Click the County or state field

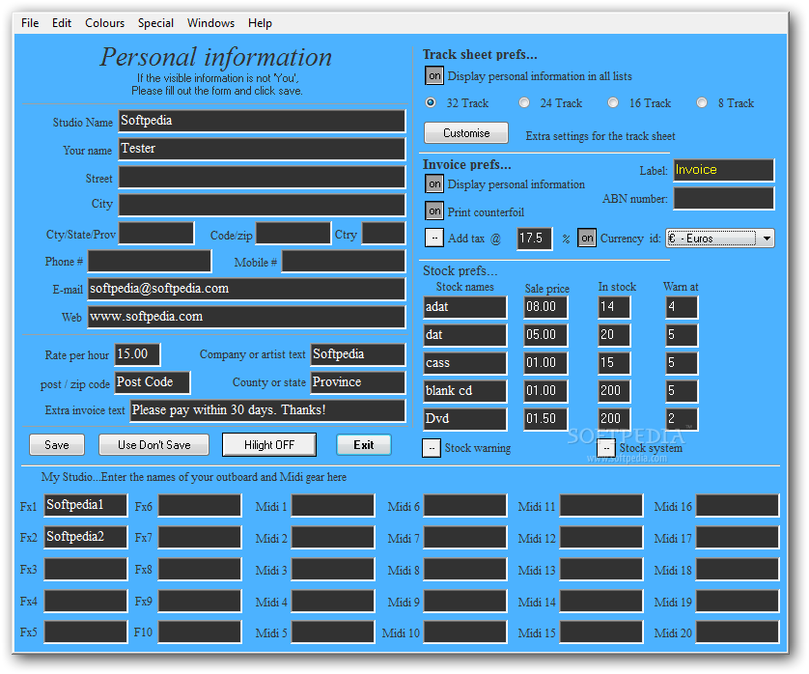[358, 382]
